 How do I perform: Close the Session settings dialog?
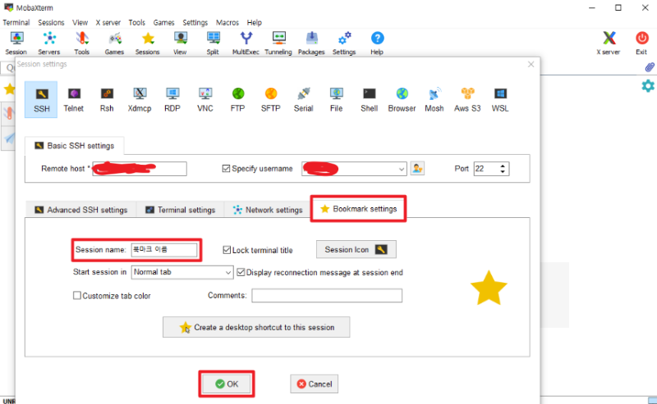(x=531, y=65)
